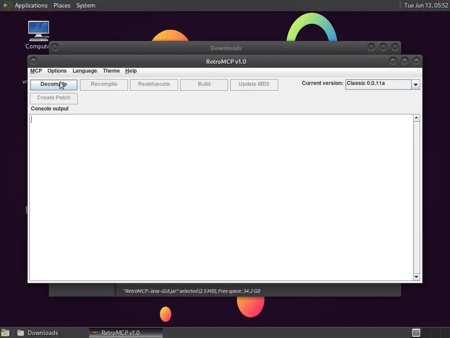Open the Language menu
450x338 pixels.
coord(85,71)
